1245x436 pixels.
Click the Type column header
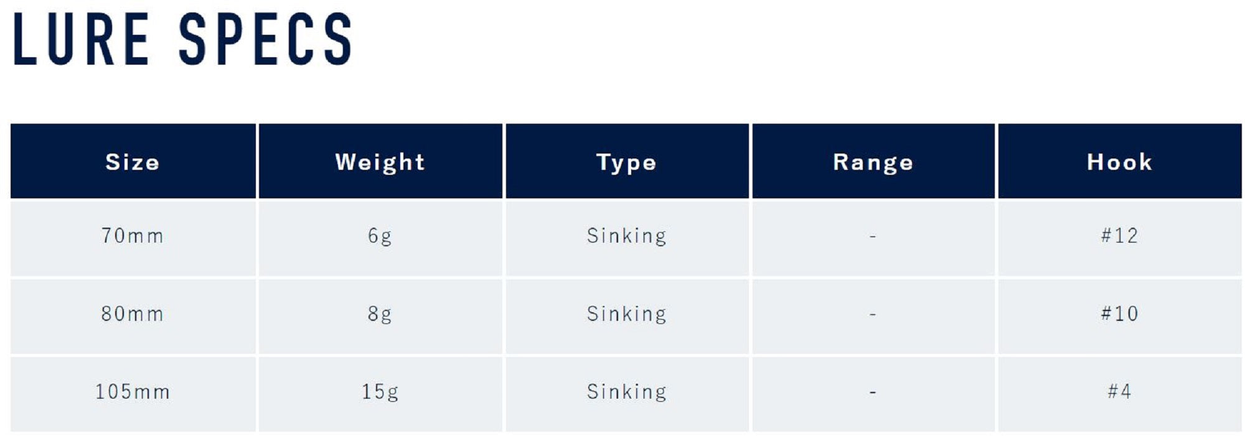click(626, 162)
